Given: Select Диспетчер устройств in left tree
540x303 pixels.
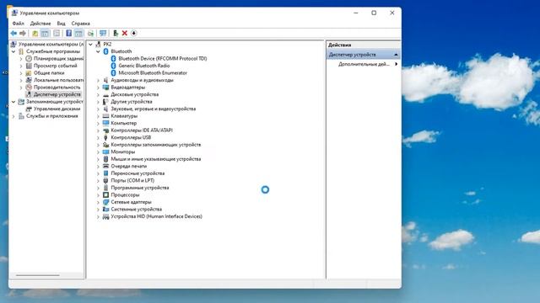Looking at the screenshot, I should 57,94.
